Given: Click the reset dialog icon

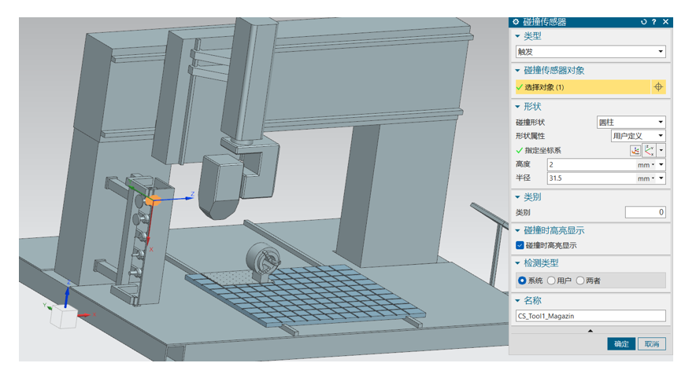Looking at the screenshot, I should pyautogui.click(x=644, y=22).
